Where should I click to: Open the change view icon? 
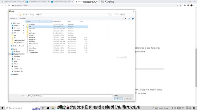tap(123, 19)
